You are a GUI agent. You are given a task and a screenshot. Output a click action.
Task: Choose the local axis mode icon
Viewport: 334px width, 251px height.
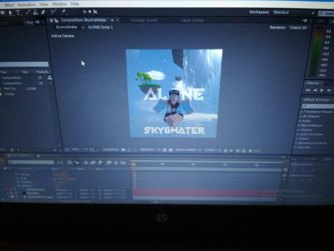(x=84, y=12)
